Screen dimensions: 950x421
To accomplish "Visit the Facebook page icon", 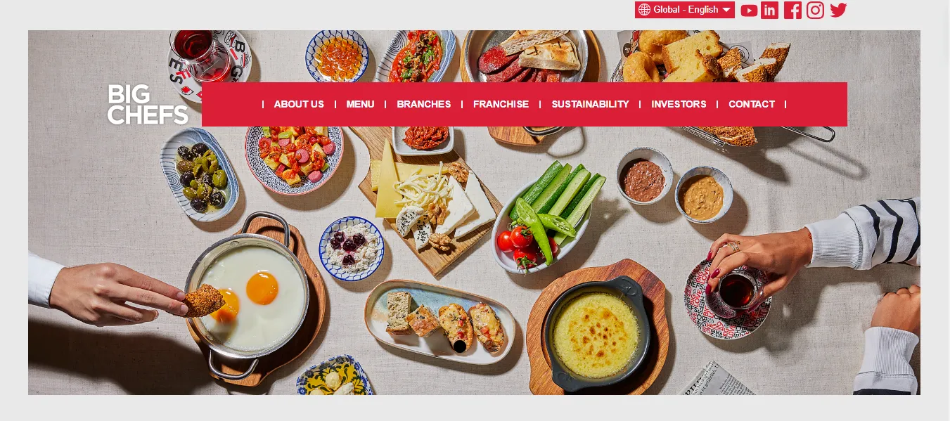I will tap(792, 11).
